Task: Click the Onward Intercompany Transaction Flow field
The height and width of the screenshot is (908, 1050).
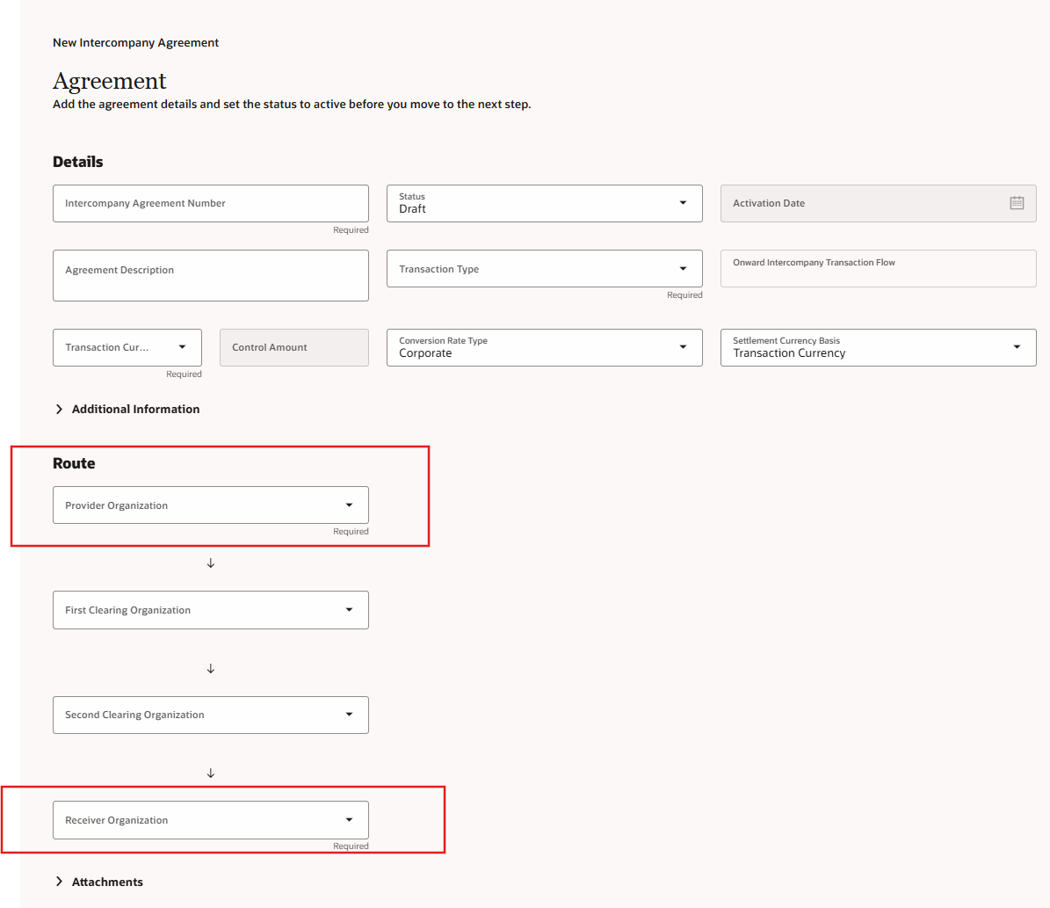Action: [878, 269]
